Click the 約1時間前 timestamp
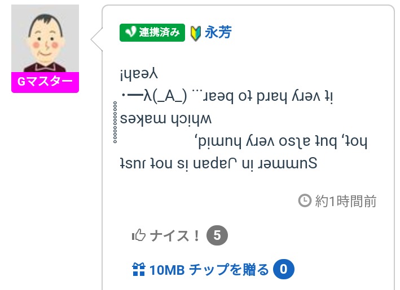This screenshot has height=290, width=400. click(345, 201)
